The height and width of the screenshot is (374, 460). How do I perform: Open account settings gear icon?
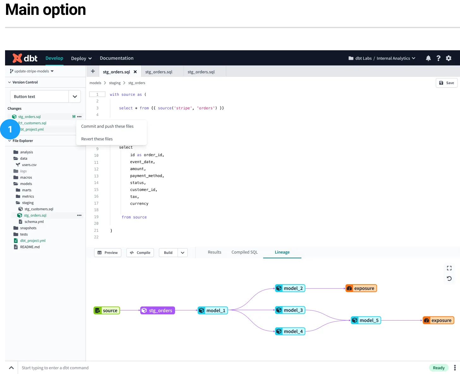[x=449, y=58]
